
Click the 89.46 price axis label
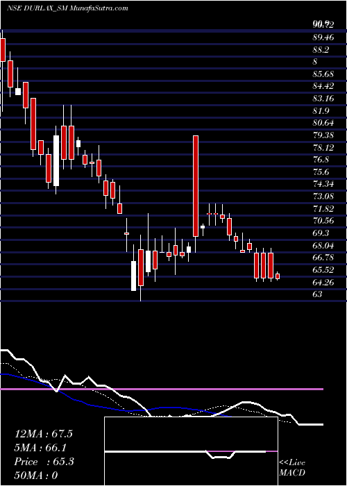coord(323,37)
